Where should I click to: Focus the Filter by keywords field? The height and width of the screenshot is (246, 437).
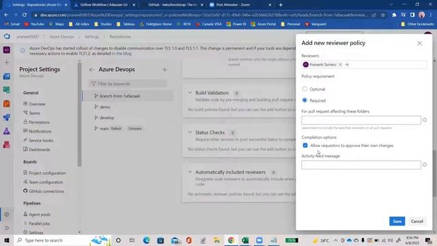(x=128, y=83)
